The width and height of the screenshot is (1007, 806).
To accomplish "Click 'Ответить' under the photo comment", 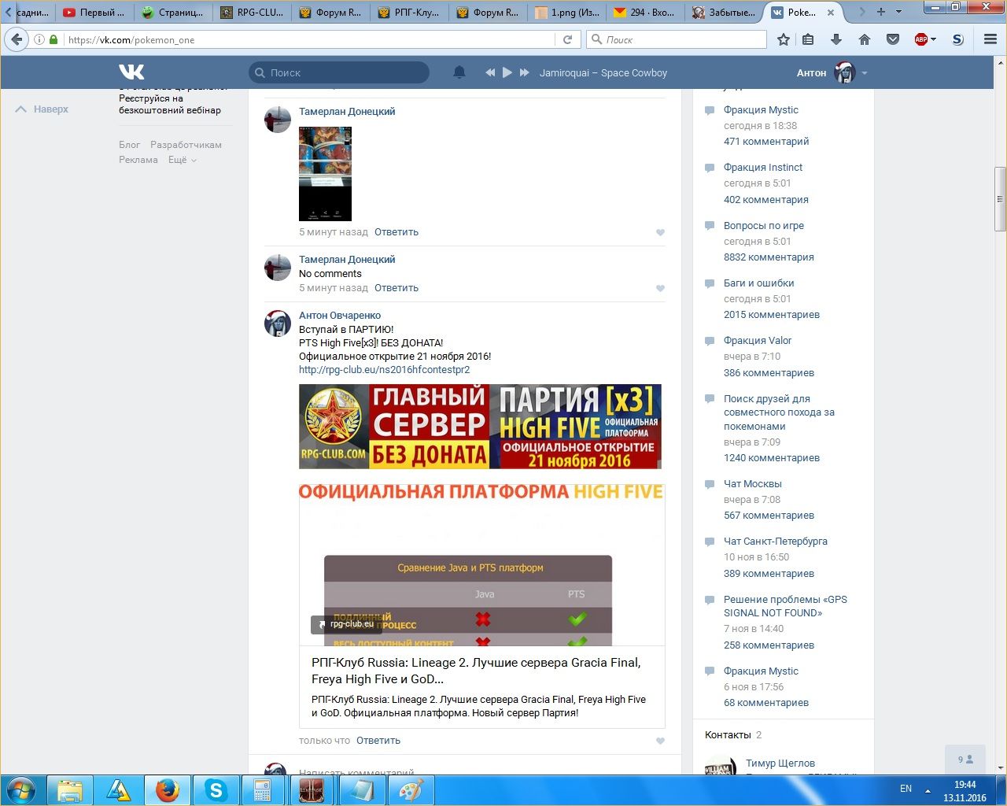I will pyautogui.click(x=397, y=232).
